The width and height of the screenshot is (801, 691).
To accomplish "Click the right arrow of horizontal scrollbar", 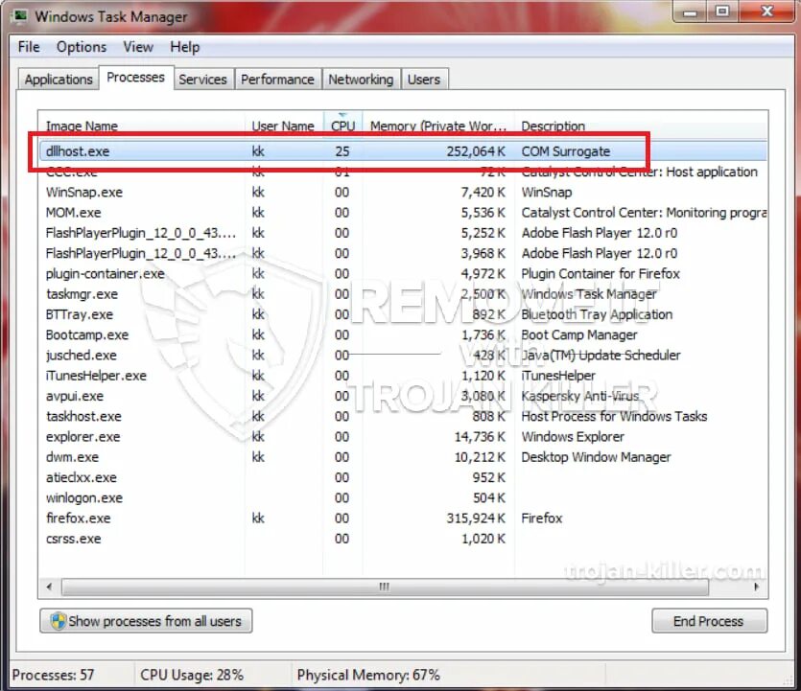I will point(757,587).
